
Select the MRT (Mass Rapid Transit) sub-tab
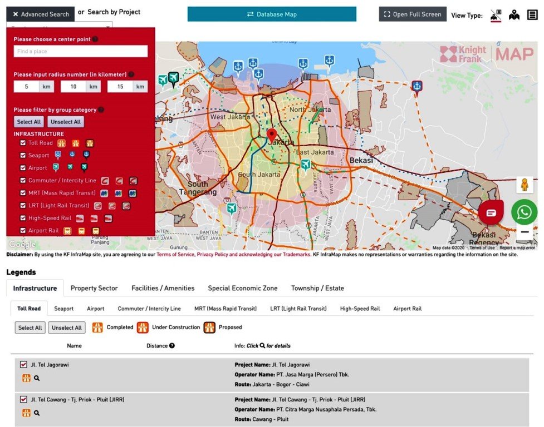point(226,309)
